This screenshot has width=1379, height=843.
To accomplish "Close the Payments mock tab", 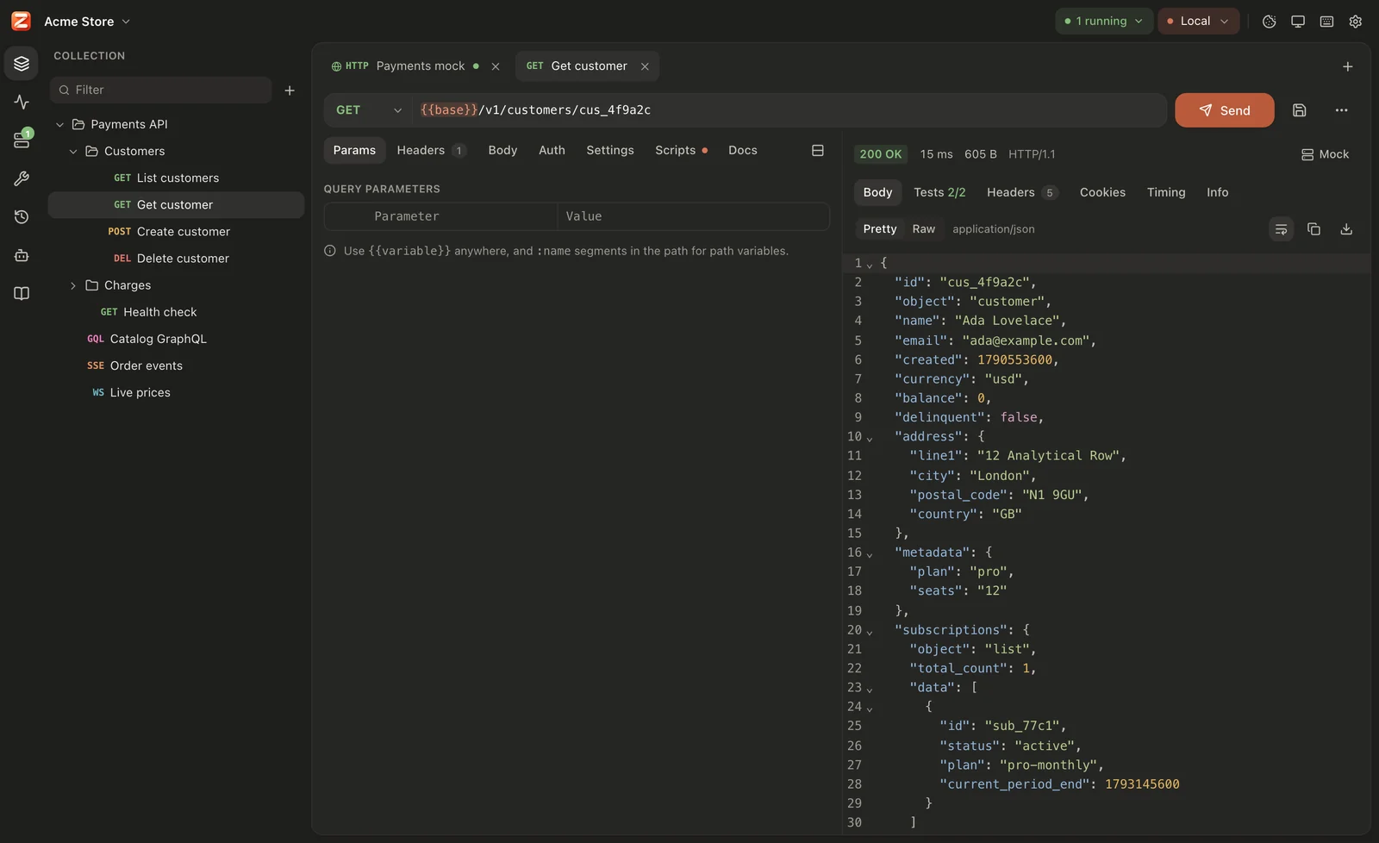I will (496, 66).
